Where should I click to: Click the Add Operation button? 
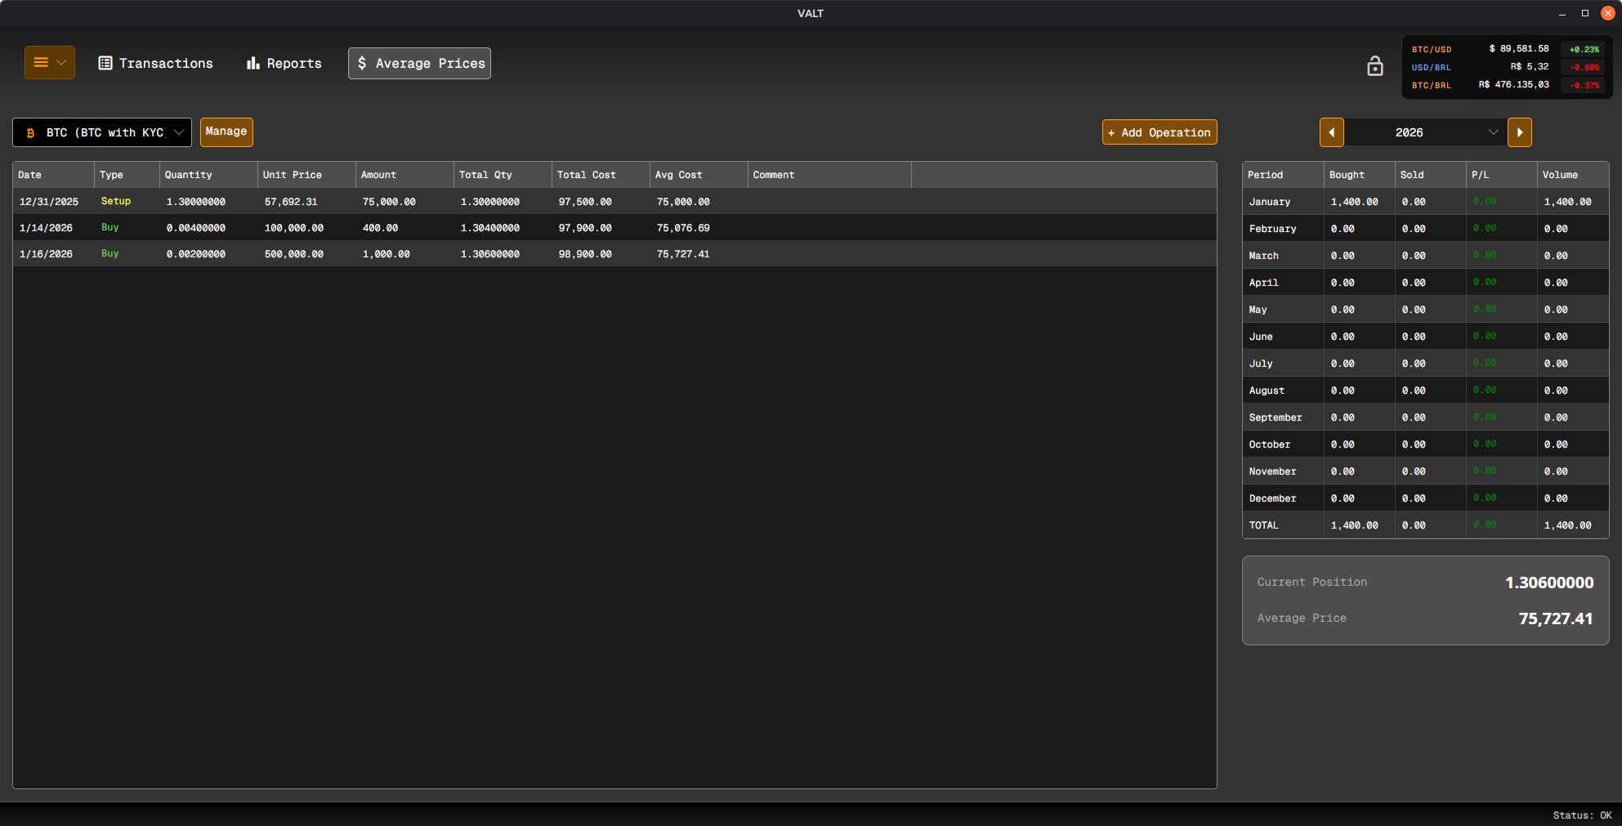point(1159,132)
